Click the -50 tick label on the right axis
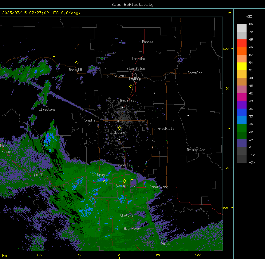The width and height of the screenshot is (265, 259). pos(226,168)
